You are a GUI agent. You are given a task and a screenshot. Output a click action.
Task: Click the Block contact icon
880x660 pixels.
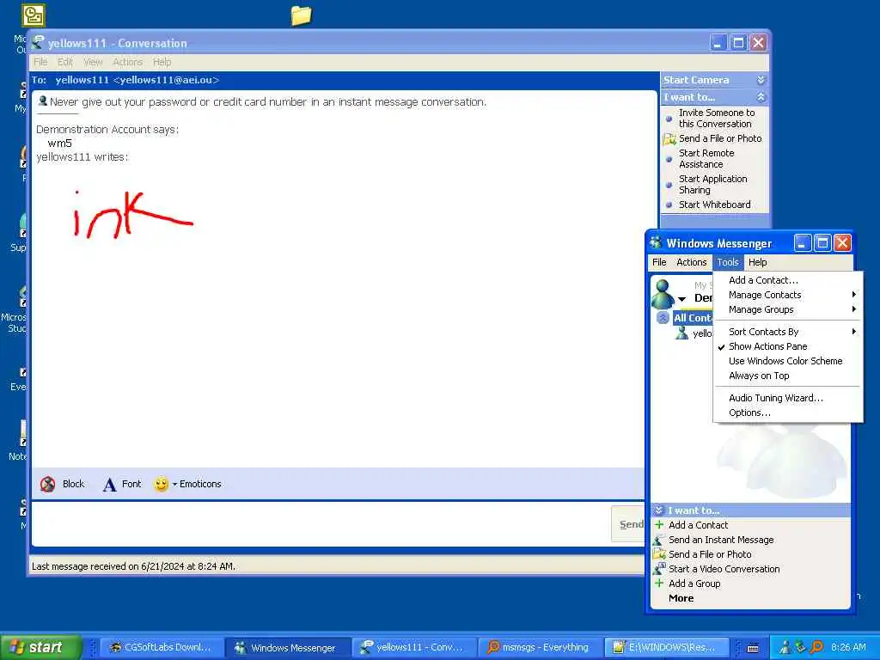tap(48, 484)
